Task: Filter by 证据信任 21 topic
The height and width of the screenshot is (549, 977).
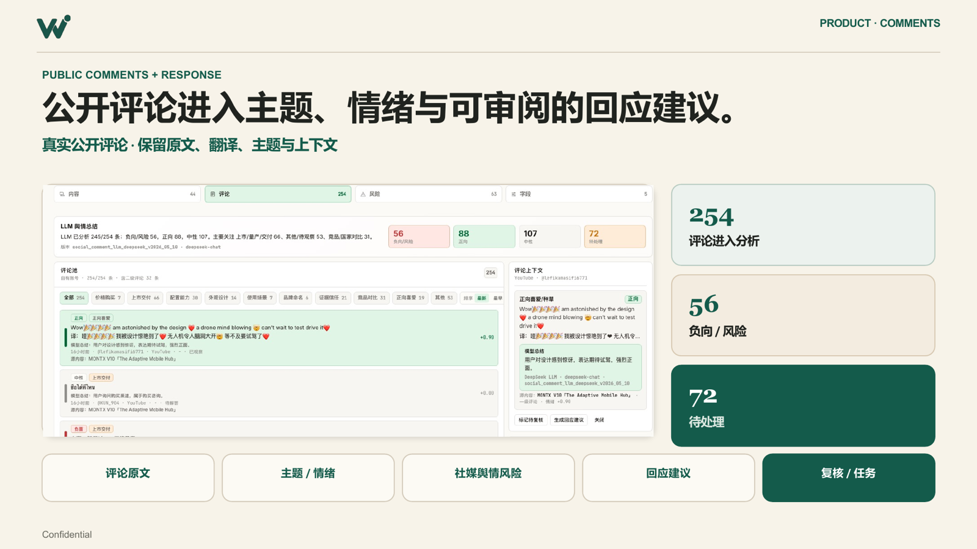Action: coord(333,298)
